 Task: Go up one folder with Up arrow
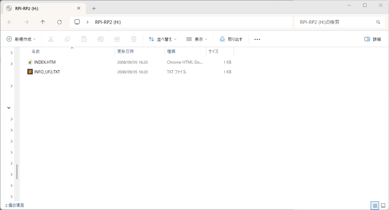click(x=43, y=22)
